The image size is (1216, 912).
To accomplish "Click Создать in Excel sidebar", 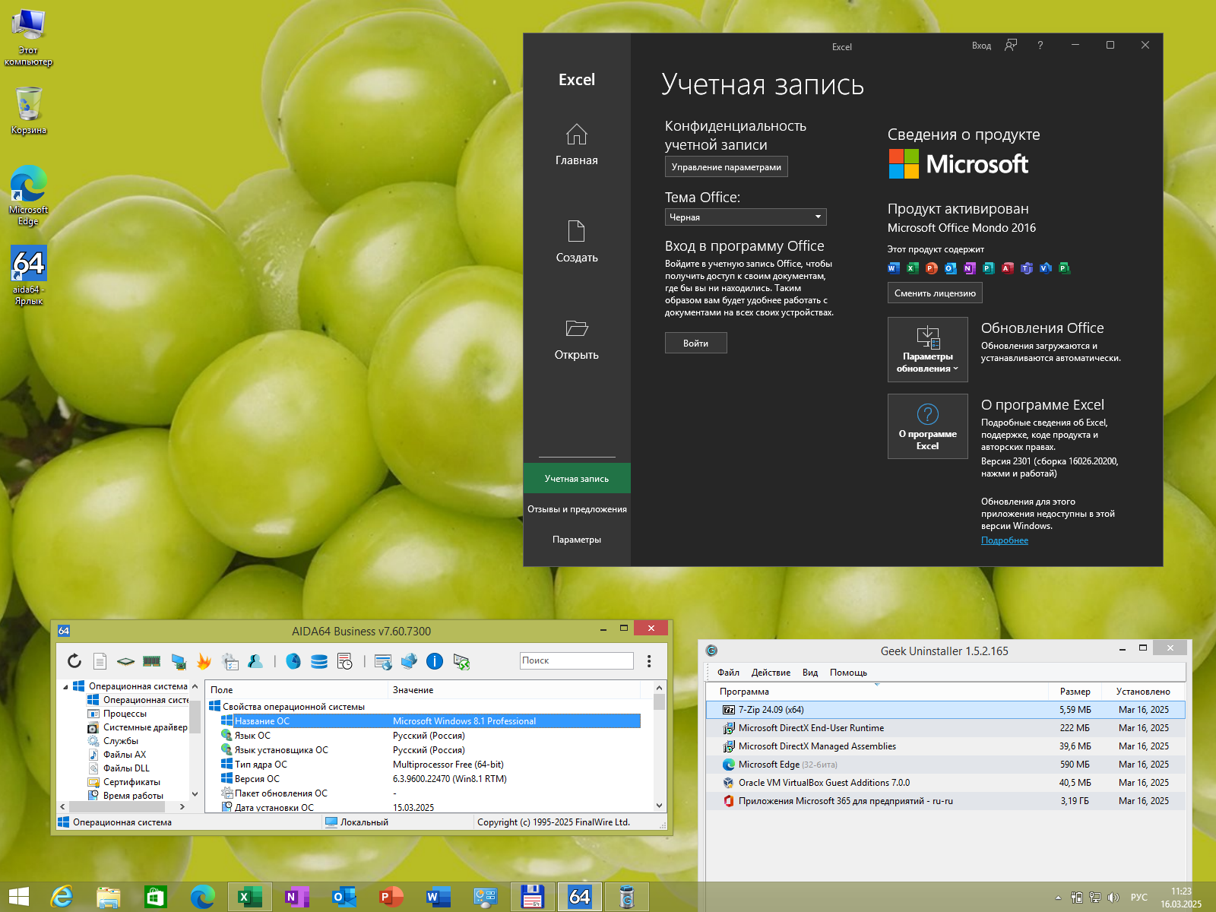I will [x=577, y=242].
